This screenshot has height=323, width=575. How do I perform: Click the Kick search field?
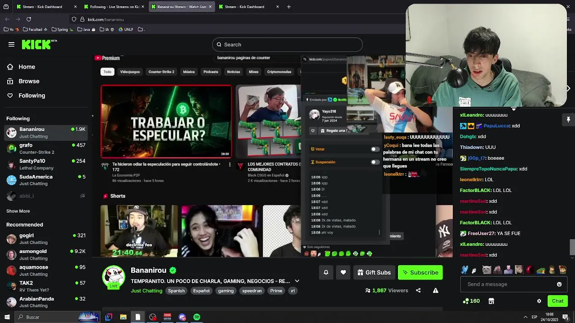287,44
